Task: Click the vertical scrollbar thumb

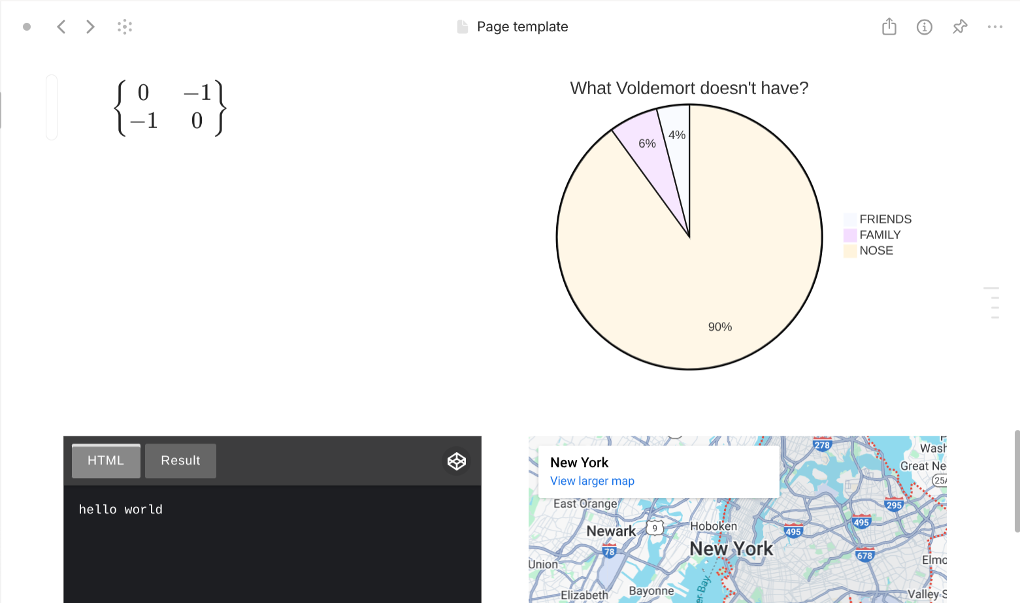Action: (x=1017, y=481)
